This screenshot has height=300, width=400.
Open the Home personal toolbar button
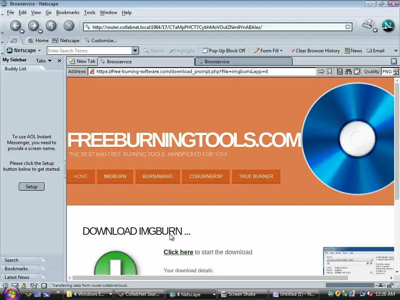tap(38, 41)
